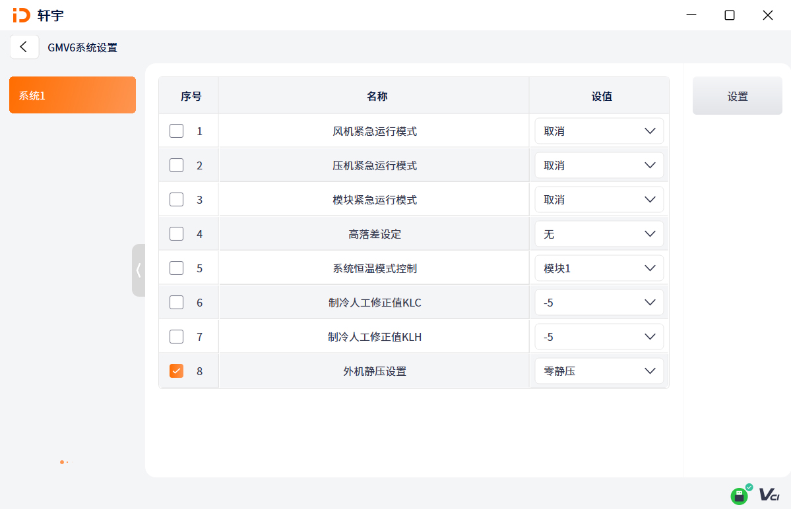Check the checkbox for 风机紧急运行模式
791x509 pixels.
pyautogui.click(x=176, y=131)
